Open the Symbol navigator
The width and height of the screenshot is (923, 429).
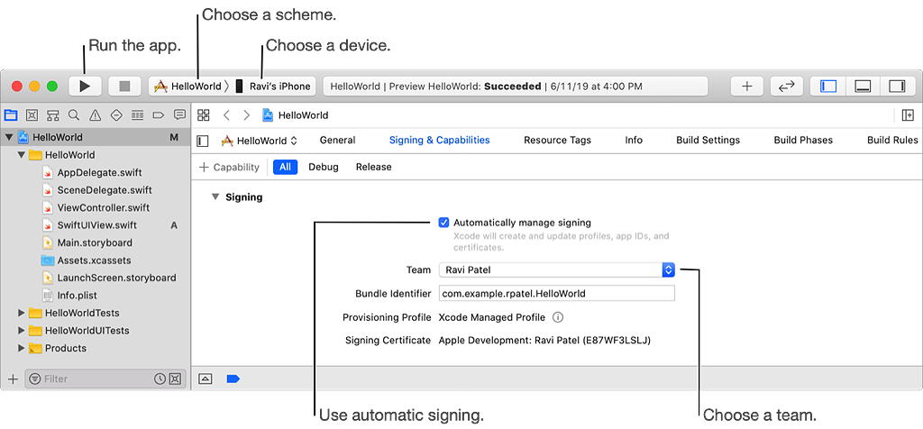(x=53, y=114)
